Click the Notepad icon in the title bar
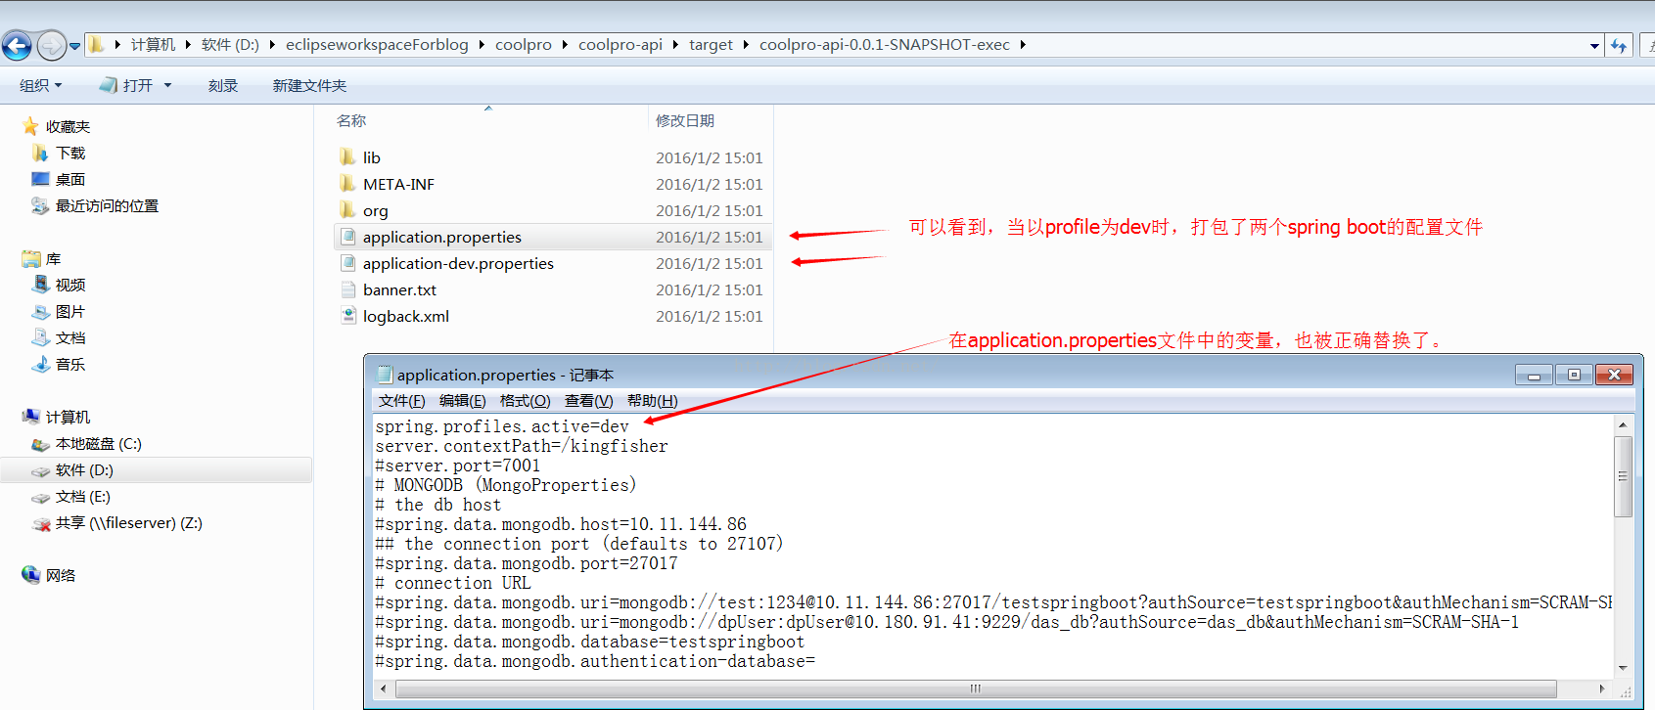This screenshot has height=710, width=1655. pos(385,375)
